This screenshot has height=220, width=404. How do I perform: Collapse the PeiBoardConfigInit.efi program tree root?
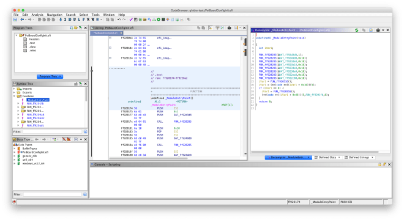click(x=17, y=35)
